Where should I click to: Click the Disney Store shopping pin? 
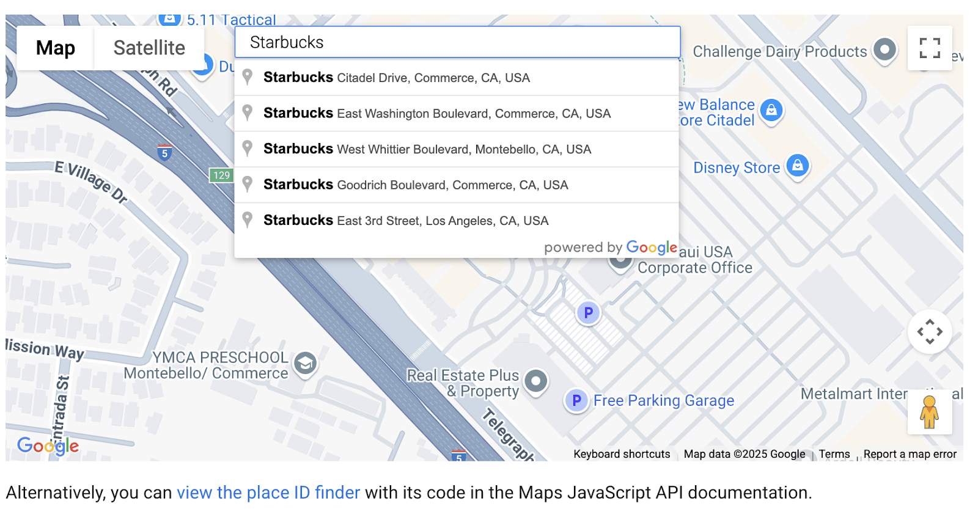pos(798,166)
